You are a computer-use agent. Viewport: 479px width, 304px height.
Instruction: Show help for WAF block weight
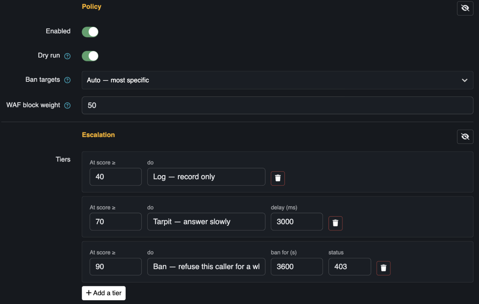[67, 106]
